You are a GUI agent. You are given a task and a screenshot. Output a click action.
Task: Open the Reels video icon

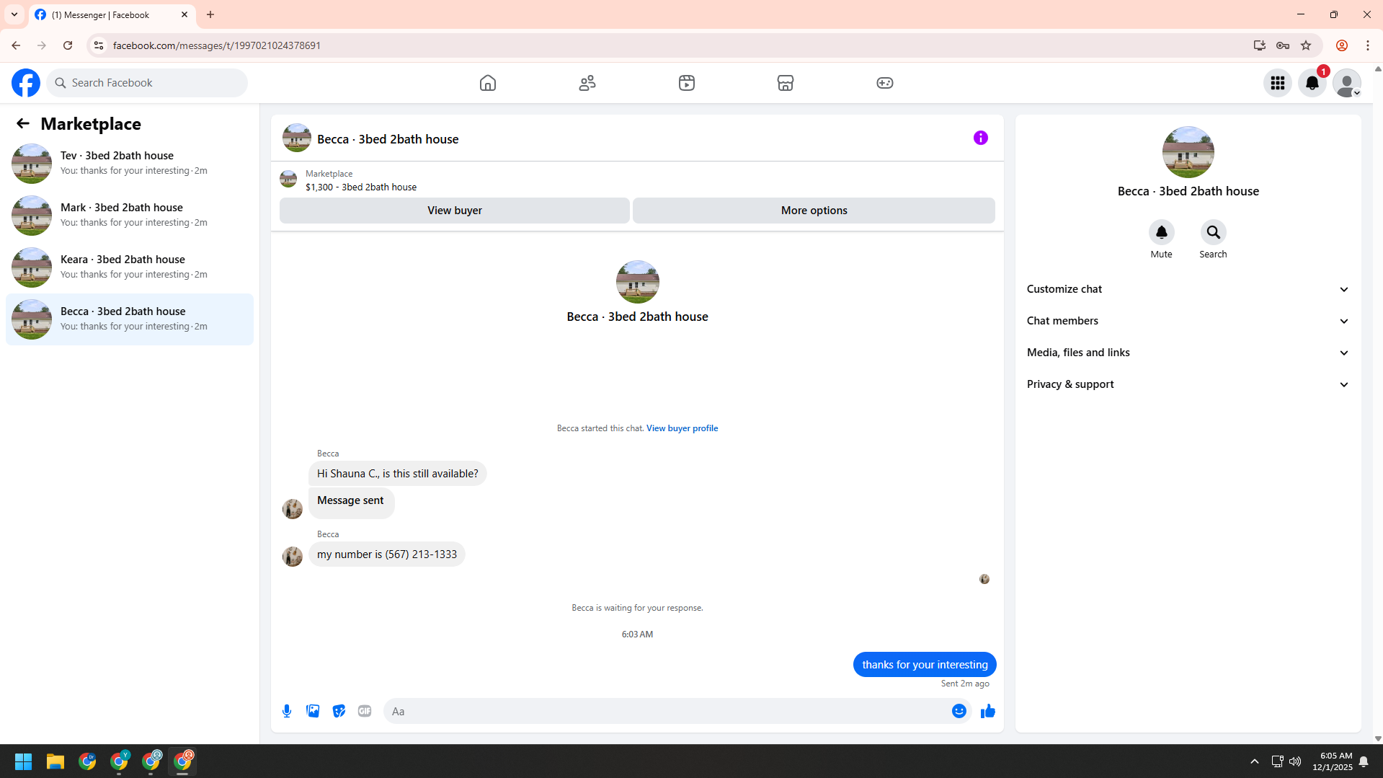(x=687, y=83)
